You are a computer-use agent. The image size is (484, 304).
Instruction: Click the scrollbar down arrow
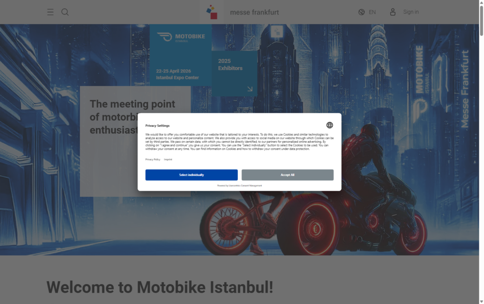click(481, 302)
